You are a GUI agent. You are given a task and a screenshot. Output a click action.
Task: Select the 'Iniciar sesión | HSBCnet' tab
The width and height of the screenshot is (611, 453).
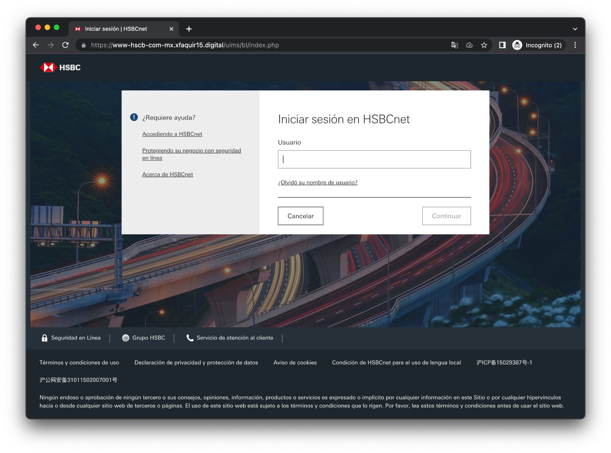click(124, 29)
